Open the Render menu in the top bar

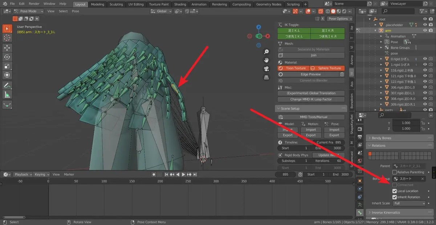tap(34, 4)
